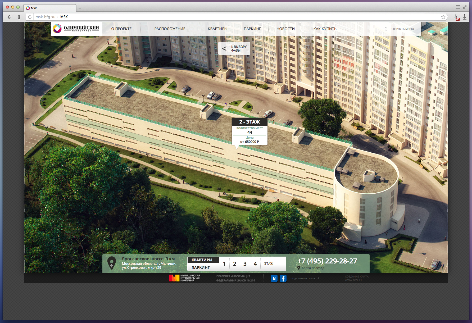This screenshot has width=472, height=323.
Task: Click the map pin location icon
Action: [x=112, y=263]
